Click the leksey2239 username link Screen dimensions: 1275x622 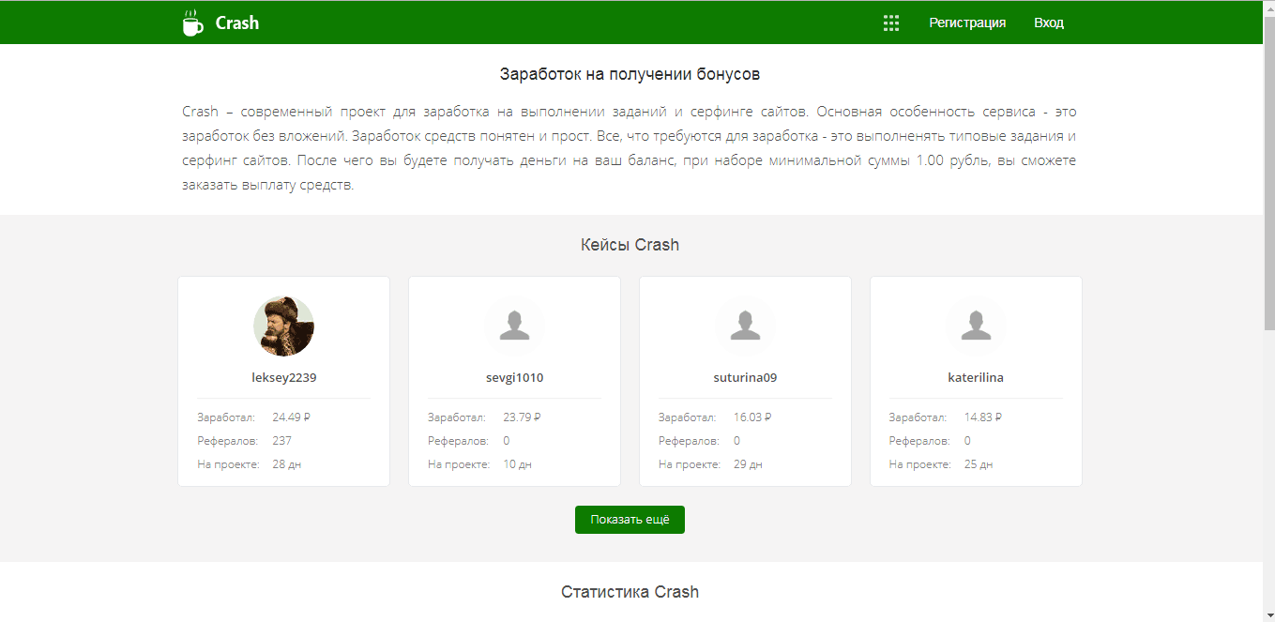[x=283, y=377]
